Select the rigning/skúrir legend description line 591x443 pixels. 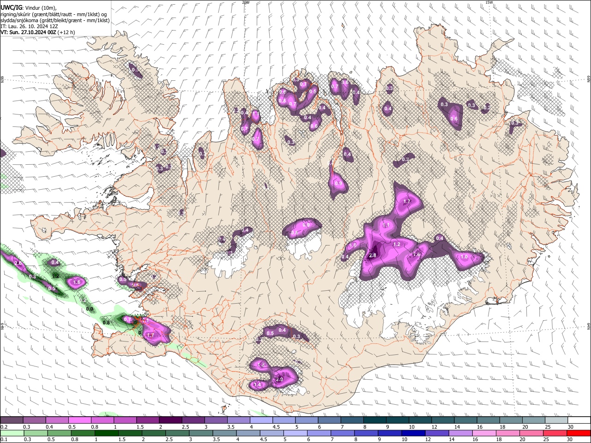point(54,14)
